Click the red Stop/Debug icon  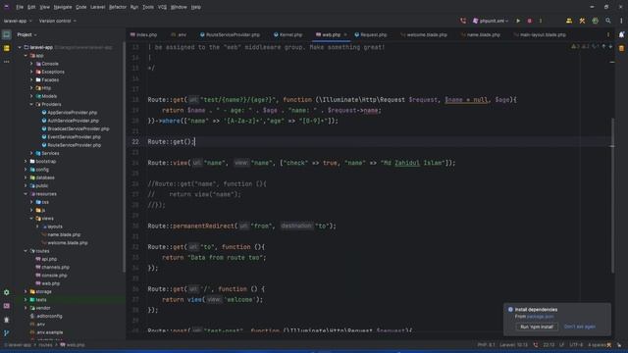pos(529,21)
